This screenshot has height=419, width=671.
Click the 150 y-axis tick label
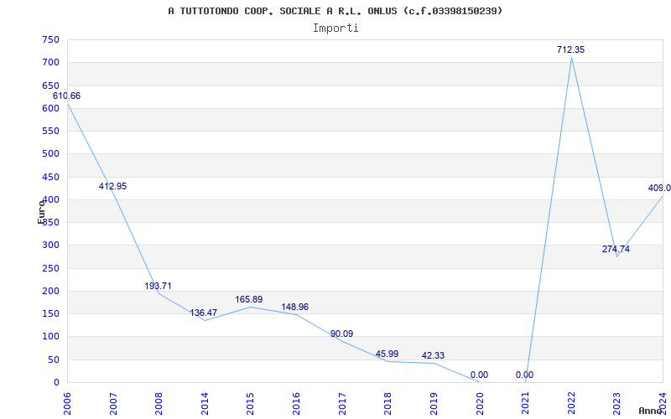(x=50, y=313)
